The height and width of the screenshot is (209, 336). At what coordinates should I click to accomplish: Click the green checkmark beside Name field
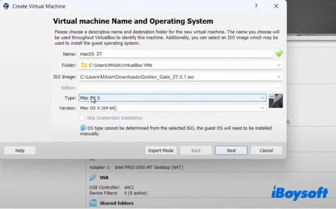pyautogui.click(x=279, y=53)
